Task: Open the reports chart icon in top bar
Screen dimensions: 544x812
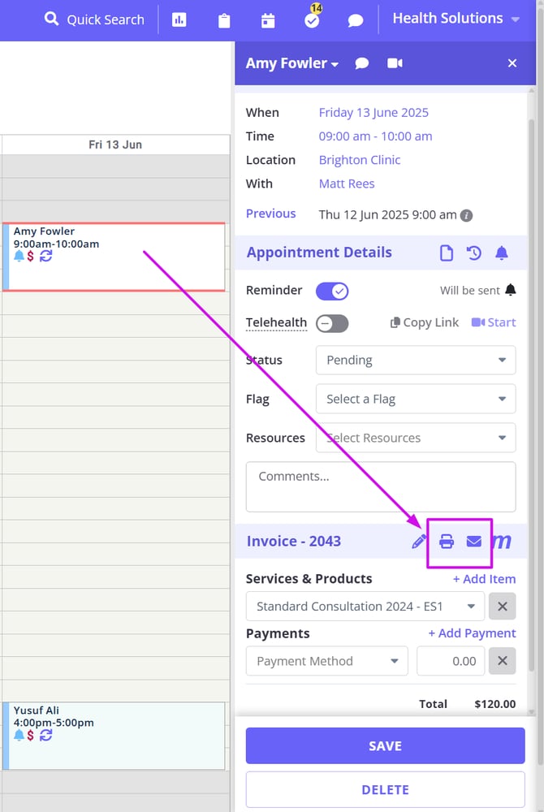Action: click(x=179, y=19)
